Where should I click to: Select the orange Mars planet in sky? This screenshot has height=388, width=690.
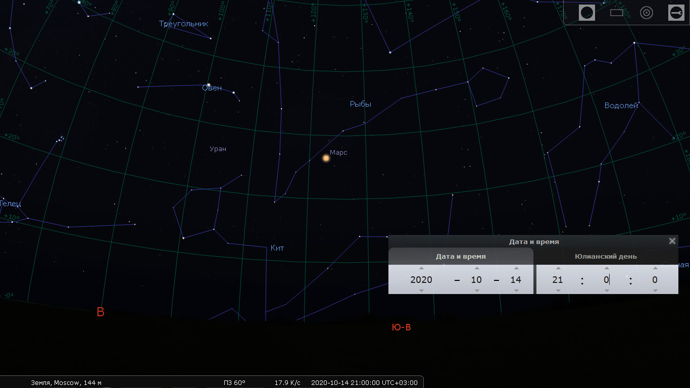tap(326, 158)
